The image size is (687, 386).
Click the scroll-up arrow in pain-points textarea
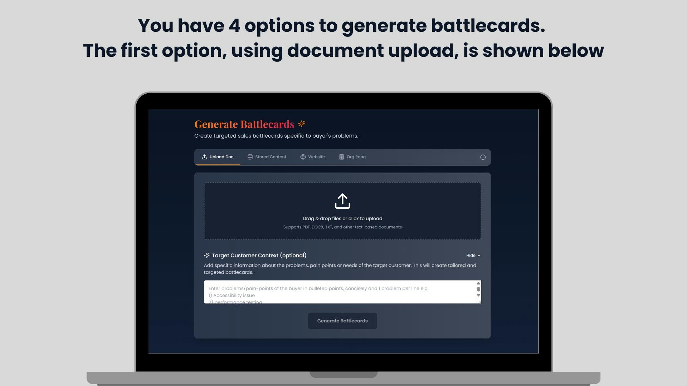click(x=478, y=283)
